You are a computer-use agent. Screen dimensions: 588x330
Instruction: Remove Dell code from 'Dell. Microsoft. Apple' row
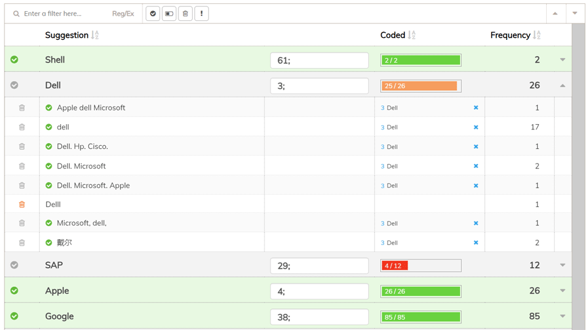(476, 186)
